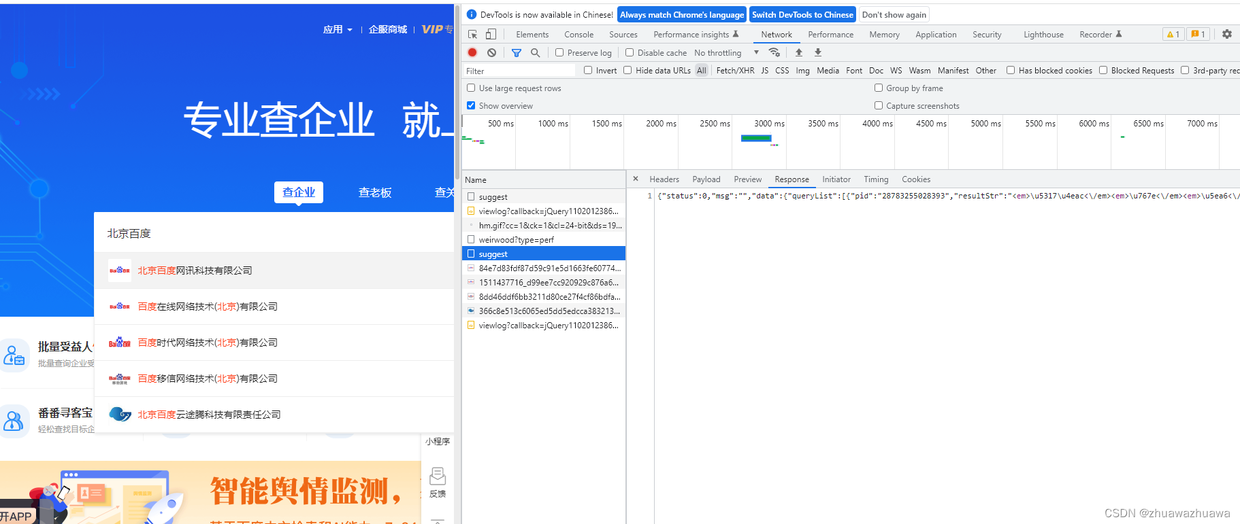Image resolution: width=1240 pixels, height=524 pixels.
Task: Click 北京百度云途腾科技 company logo
Action: coord(120,415)
